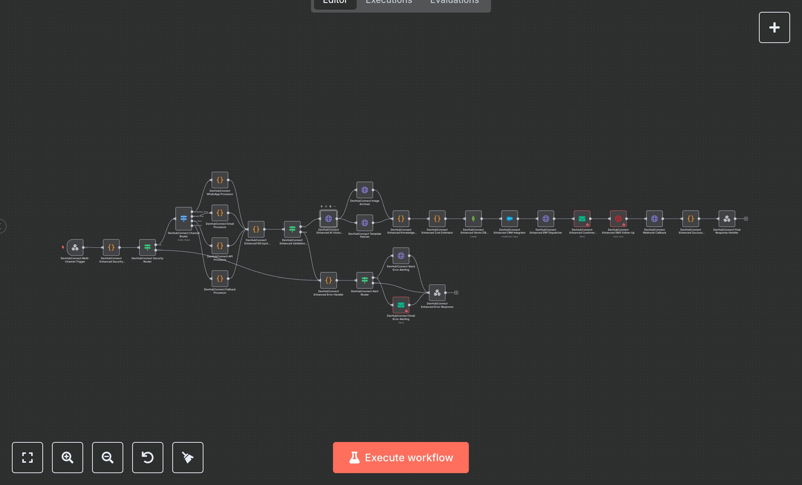Run the Enhanced AI Vision node via its play icon

pos(322,206)
